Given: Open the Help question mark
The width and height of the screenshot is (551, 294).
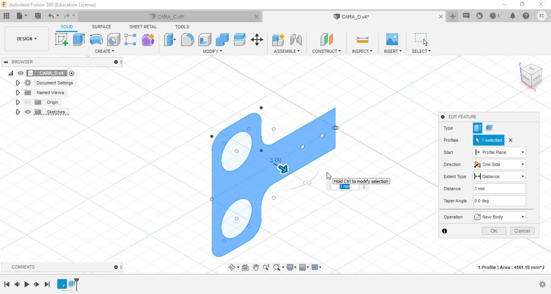Looking at the screenshot, I should tap(526, 16).
